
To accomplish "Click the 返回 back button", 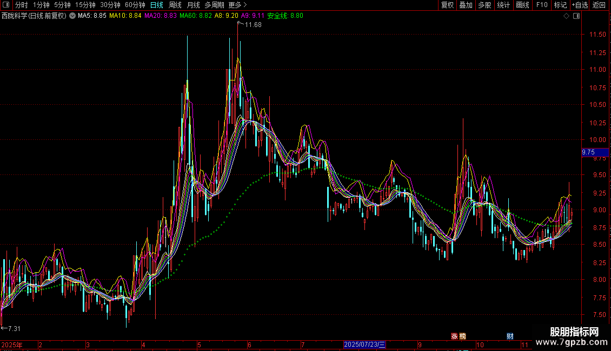I will [x=599, y=5].
